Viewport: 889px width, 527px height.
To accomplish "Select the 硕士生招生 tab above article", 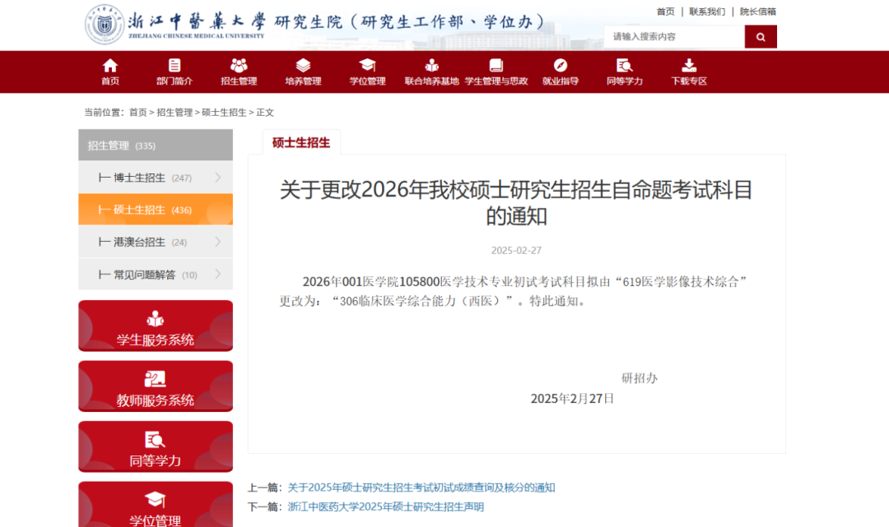I will point(301,142).
